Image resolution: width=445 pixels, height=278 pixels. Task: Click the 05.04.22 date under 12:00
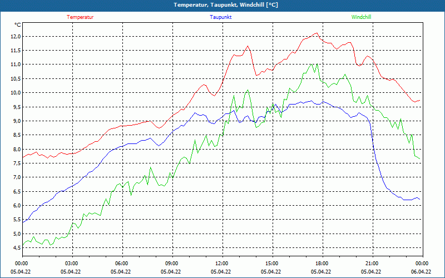click(221, 271)
